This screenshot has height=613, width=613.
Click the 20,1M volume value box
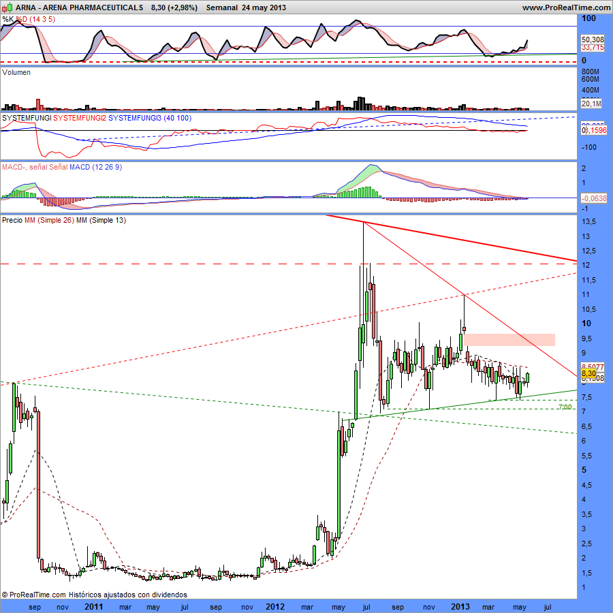[591, 104]
